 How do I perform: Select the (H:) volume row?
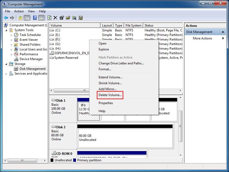click(x=69, y=49)
